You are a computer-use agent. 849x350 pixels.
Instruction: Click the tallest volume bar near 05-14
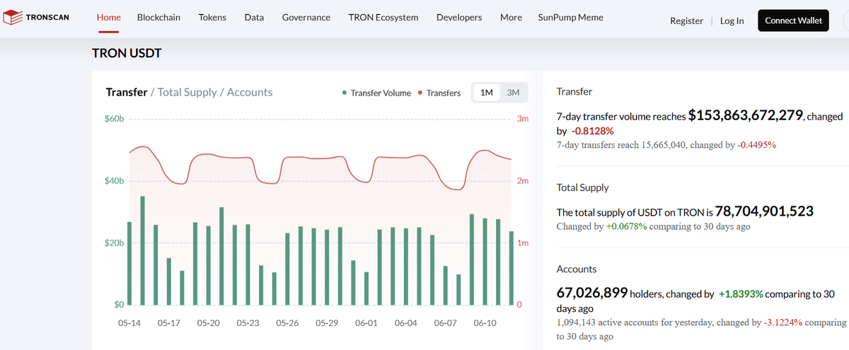point(142,250)
